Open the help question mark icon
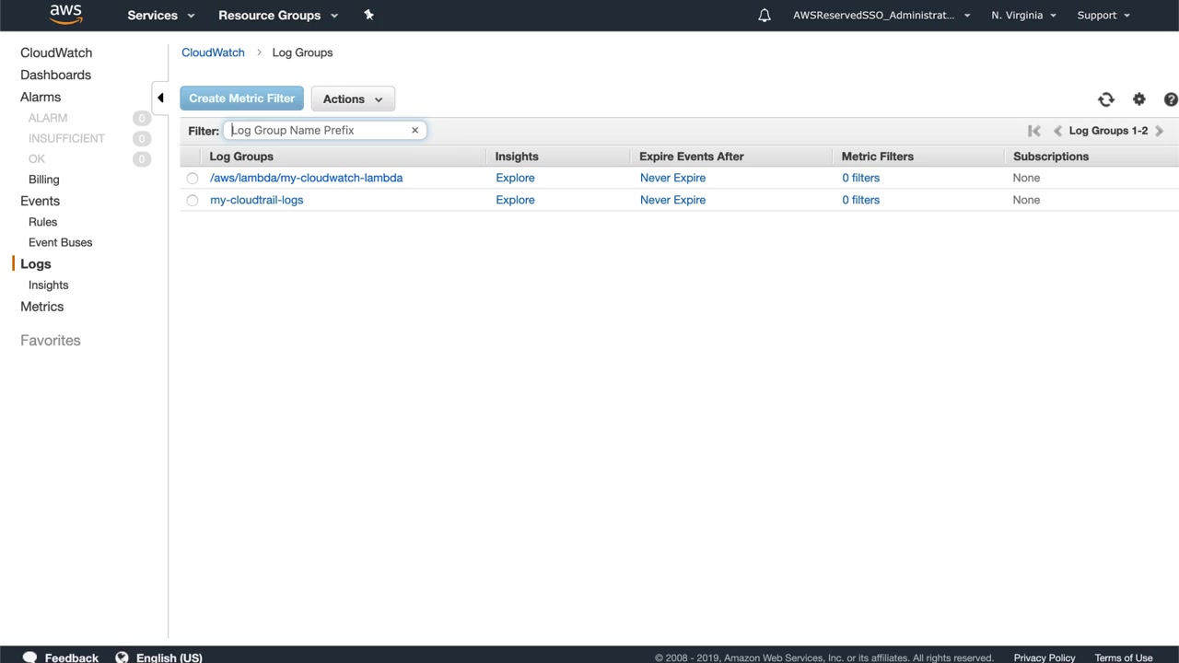Image resolution: width=1179 pixels, height=663 pixels. [1171, 99]
